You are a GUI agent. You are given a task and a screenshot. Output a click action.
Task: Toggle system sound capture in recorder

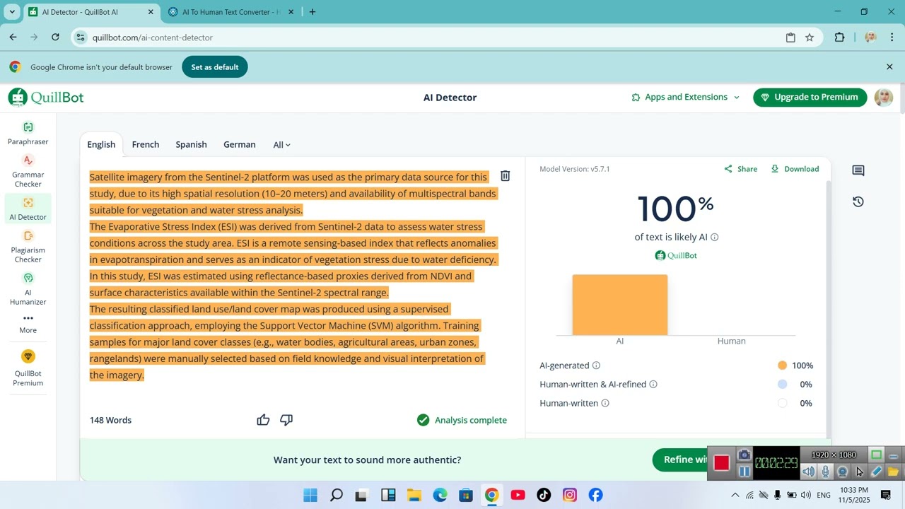coord(809,472)
